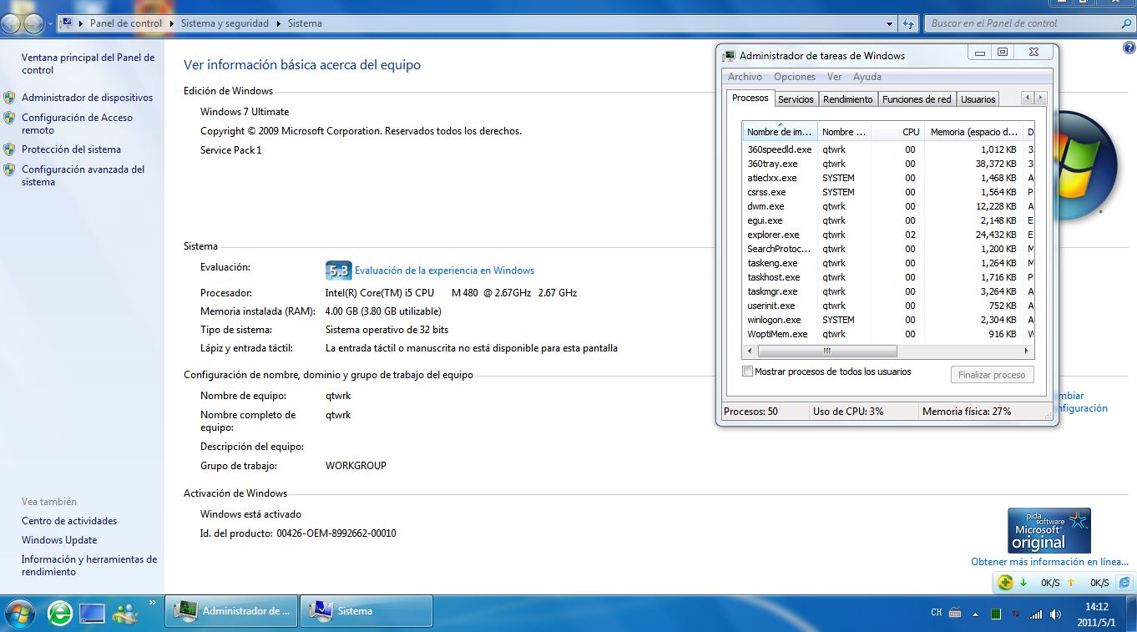Click the volume speaker tray icon
Screen dimensions: 1137x632
1056,614
